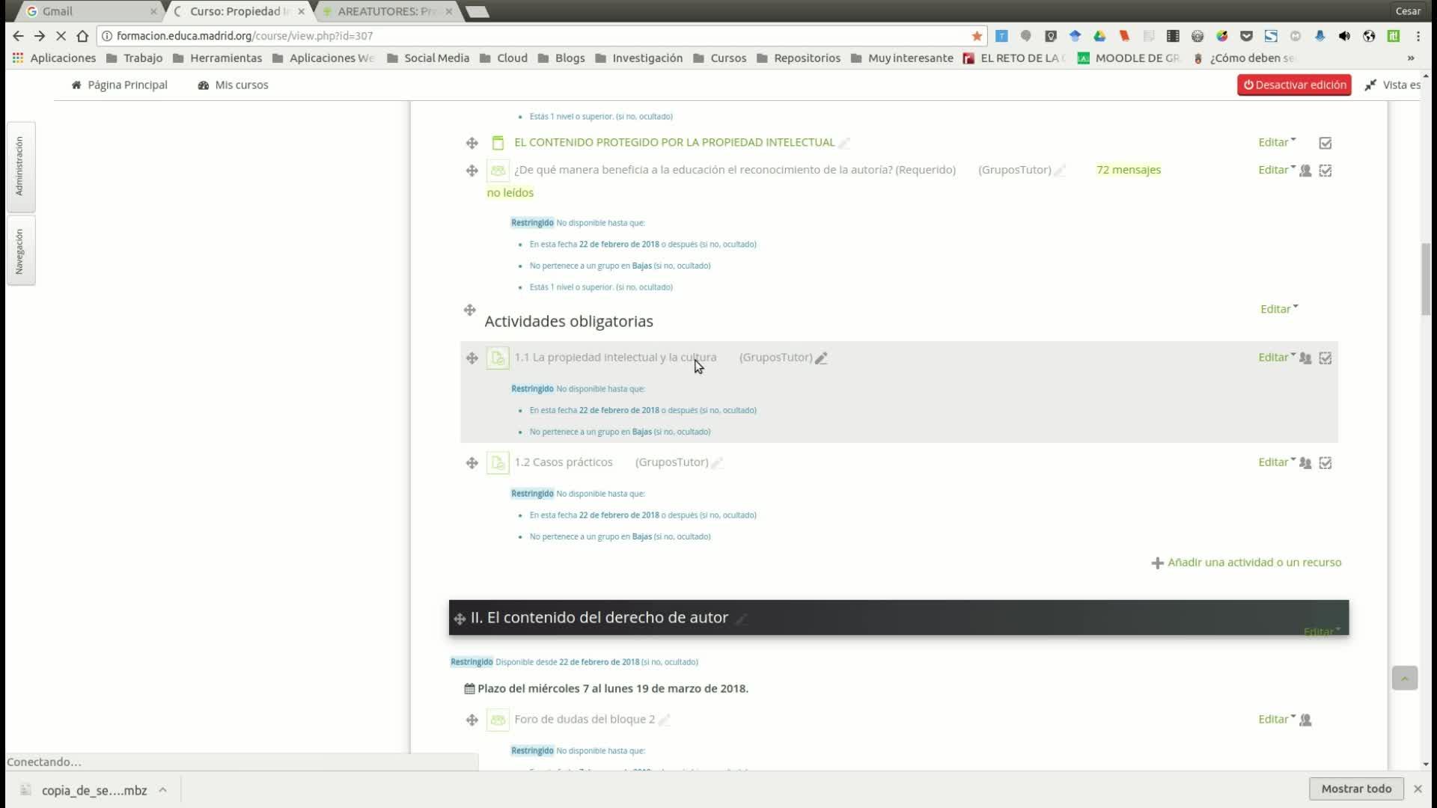Click scroll-to-top arrow button

pyautogui.click(x=1404, y=679)
